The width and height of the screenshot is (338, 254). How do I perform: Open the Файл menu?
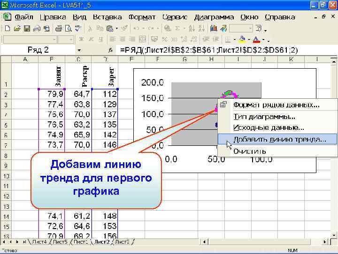(24, 17)
